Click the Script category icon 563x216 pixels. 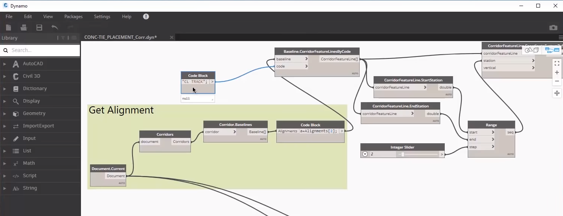point(16,176)
